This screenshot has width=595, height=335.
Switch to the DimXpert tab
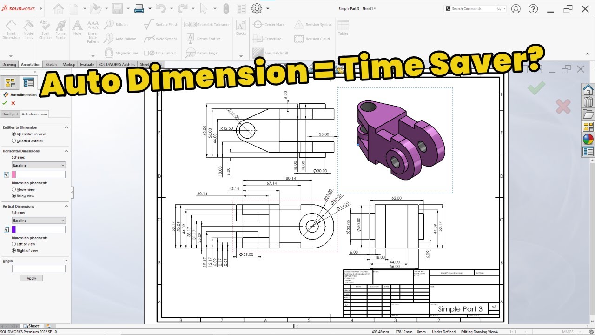point(10,114)
